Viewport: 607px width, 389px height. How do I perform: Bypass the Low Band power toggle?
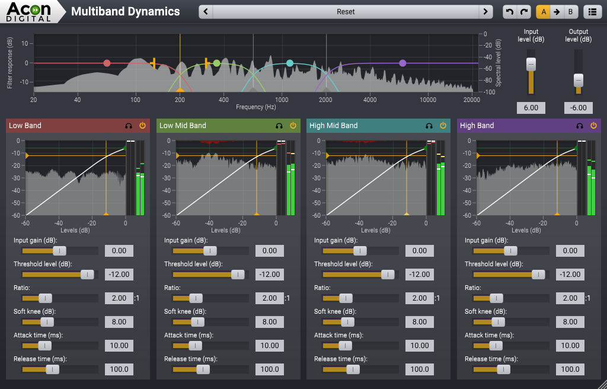[x=141, y=126]
